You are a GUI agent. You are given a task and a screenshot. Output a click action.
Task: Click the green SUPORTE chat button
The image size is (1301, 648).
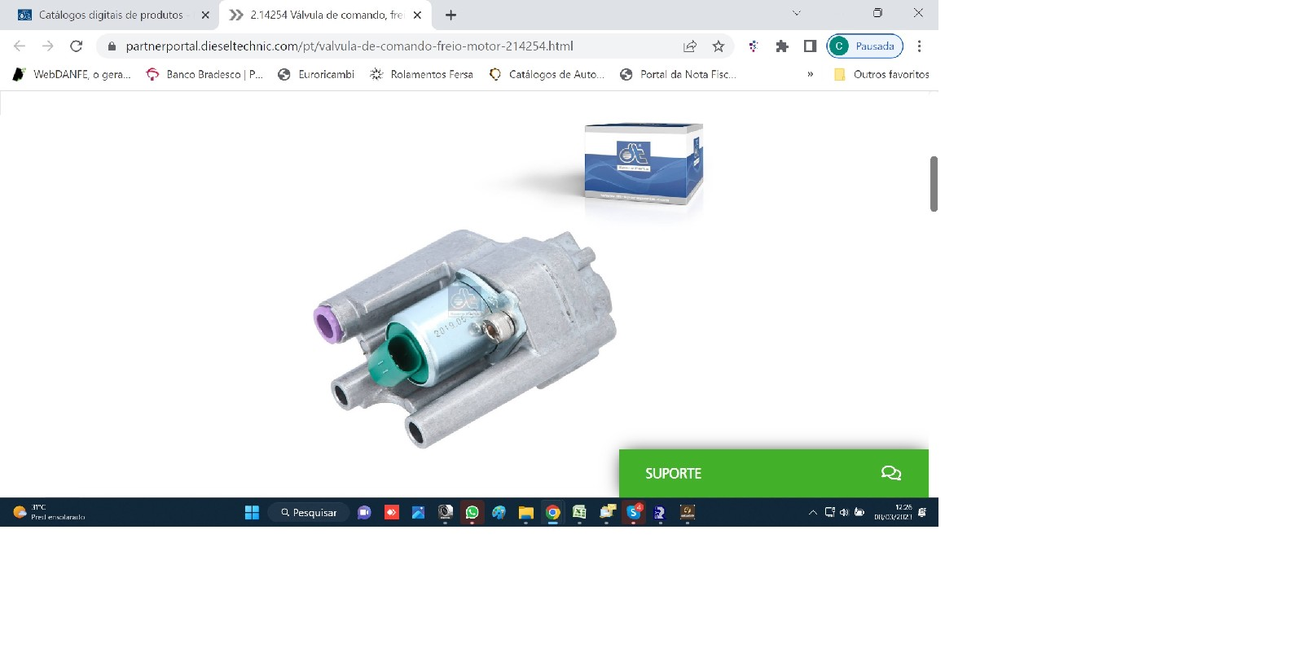tap(773, 473)
